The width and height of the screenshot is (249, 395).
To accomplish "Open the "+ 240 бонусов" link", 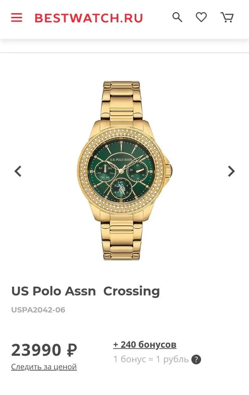I will pyautogui.click(x=145, y=345).
